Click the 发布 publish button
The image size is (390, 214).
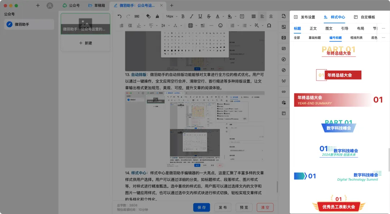(x=223, y=207)
